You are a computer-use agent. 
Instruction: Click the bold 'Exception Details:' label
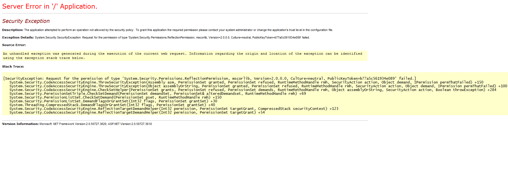(18, 37)
